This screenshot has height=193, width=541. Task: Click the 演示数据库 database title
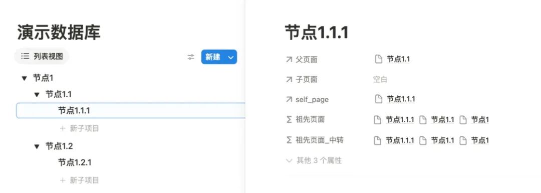pos(59,33)
